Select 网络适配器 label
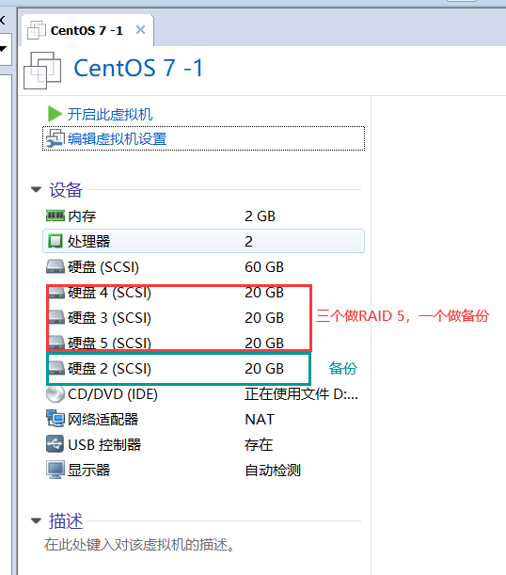506x575 pixels. [103, 419]
